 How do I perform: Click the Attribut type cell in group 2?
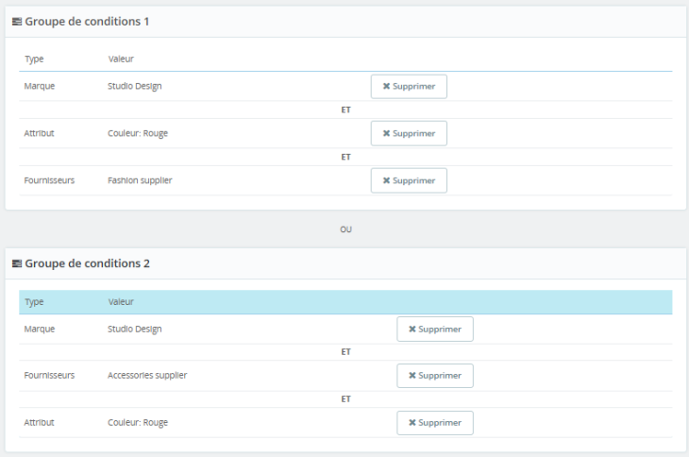pyautogui.click(x=40, y=422)
